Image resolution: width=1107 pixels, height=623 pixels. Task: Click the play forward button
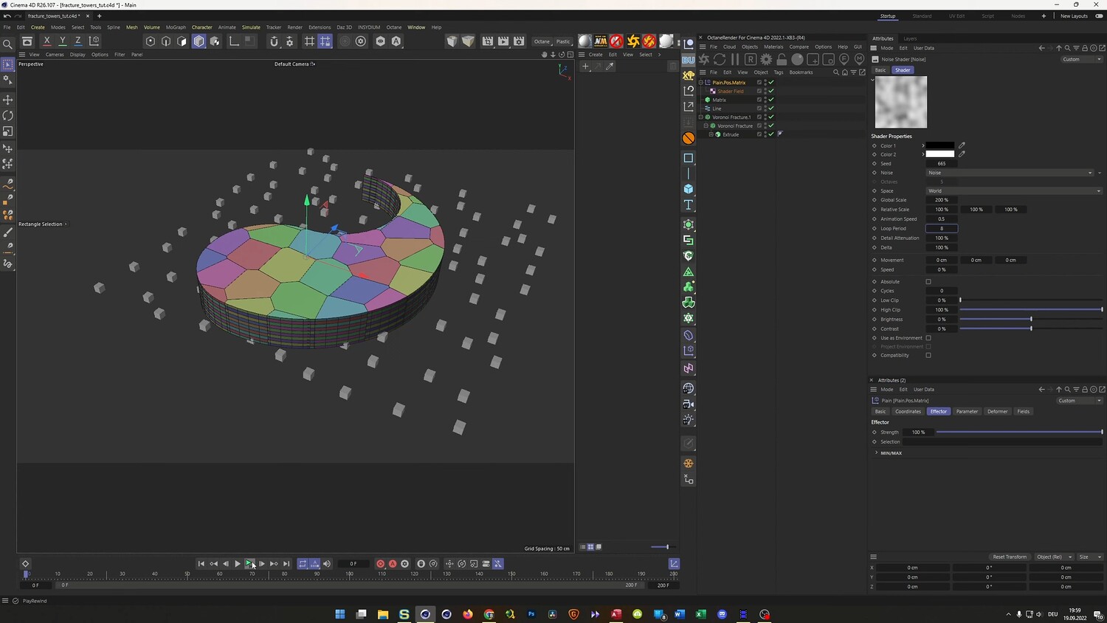[x=238, y=564]
